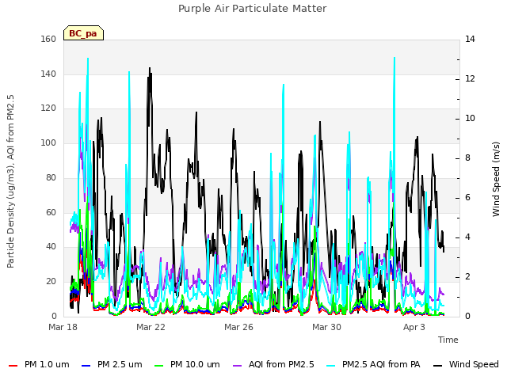This screenshot has width=507, height=380.
Task: Click the left axis value 120
Action: 48,108
